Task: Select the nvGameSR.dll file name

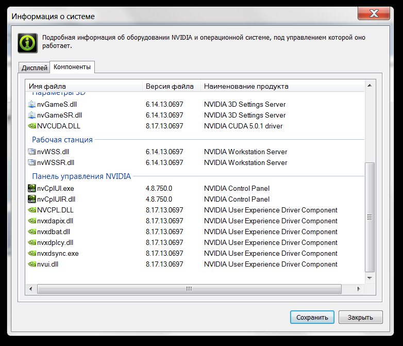Action: click(59, 116)
